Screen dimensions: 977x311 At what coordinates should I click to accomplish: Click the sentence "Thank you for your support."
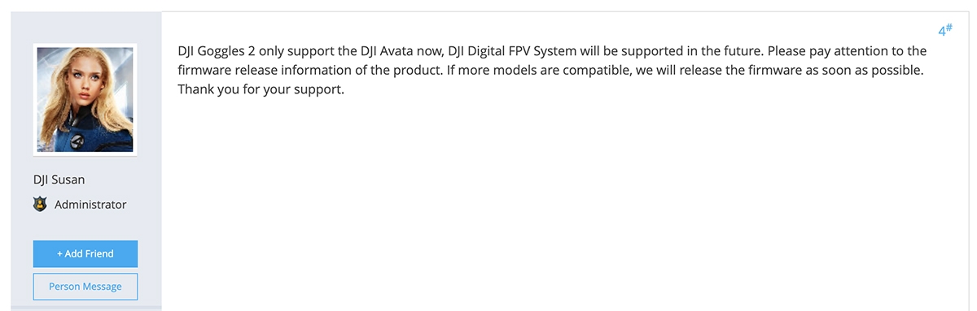(261, 89)
